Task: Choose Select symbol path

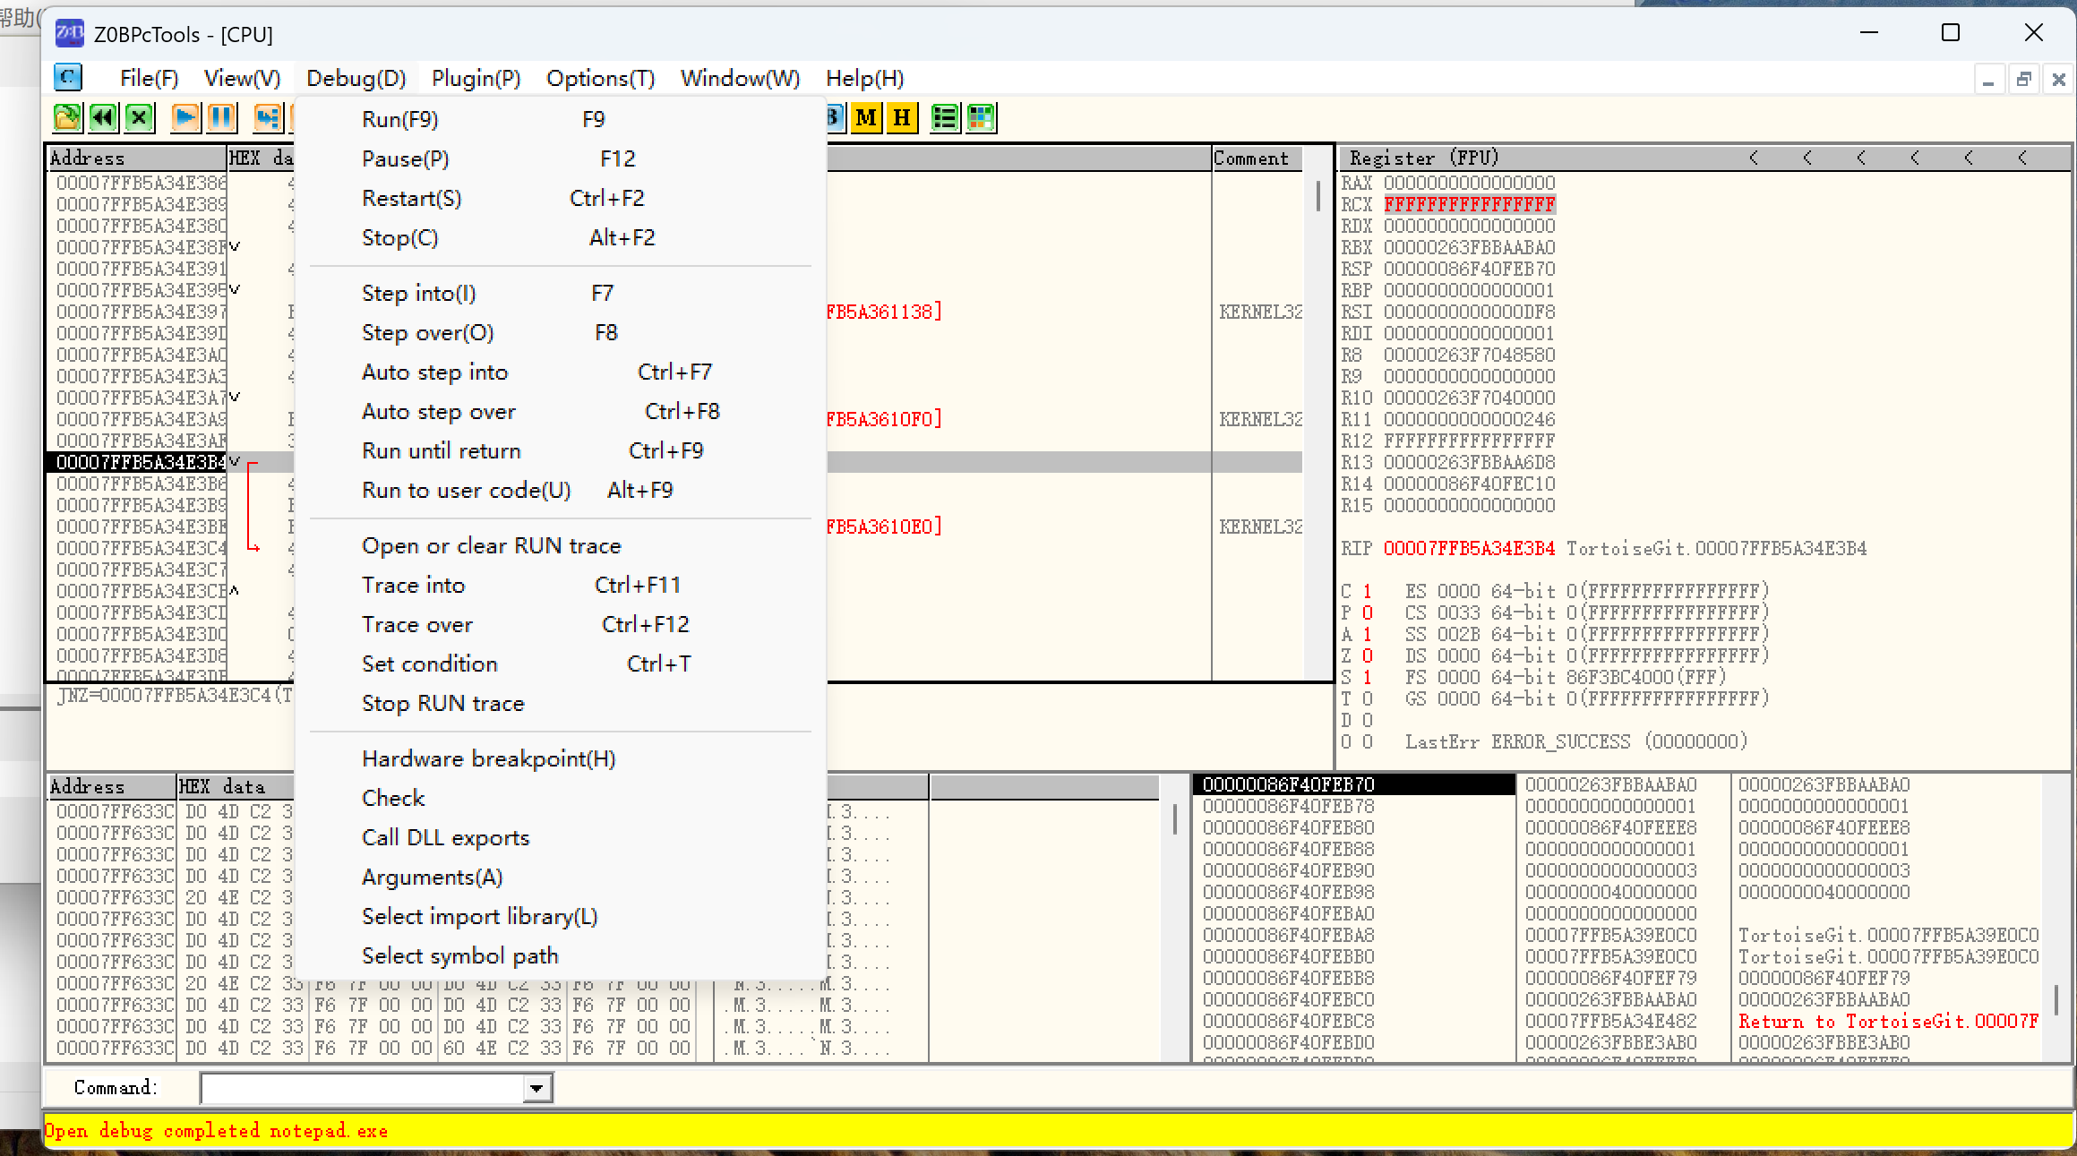Action: tap(561, 955)
